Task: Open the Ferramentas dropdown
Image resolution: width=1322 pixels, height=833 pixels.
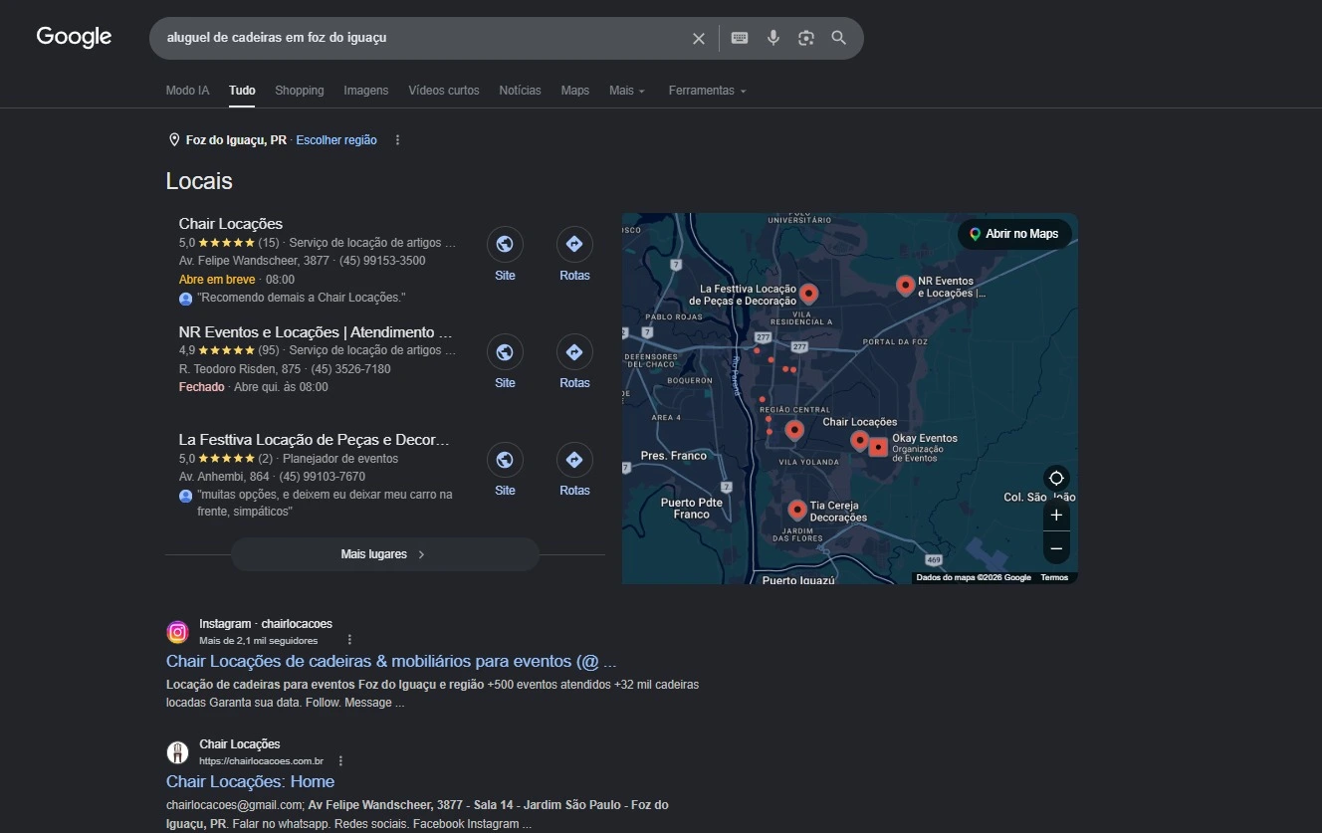Action: 708,91
